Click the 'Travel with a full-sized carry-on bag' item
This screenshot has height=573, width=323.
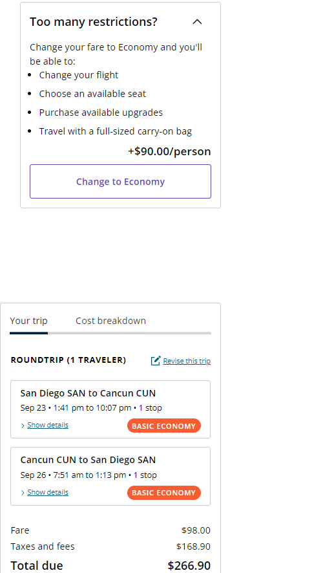pos(116,131)
